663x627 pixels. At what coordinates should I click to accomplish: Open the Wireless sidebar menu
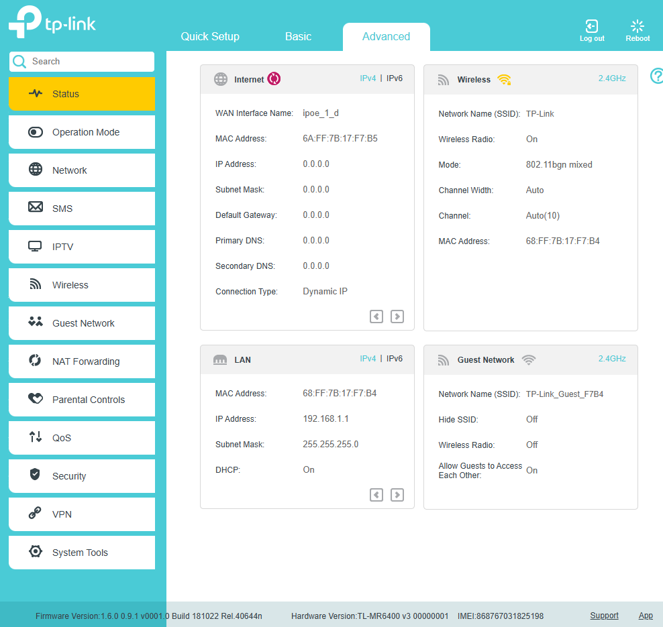click(x=82, y=285)
